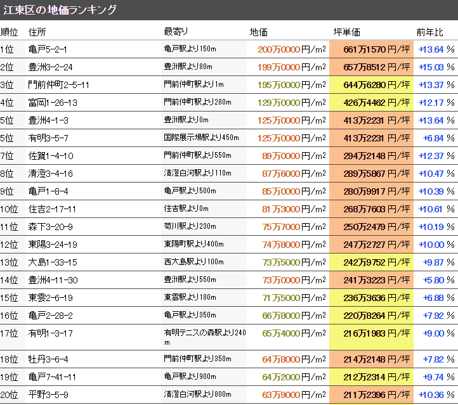Open the 亀戸5-2-1 address link

coord(48,49)
